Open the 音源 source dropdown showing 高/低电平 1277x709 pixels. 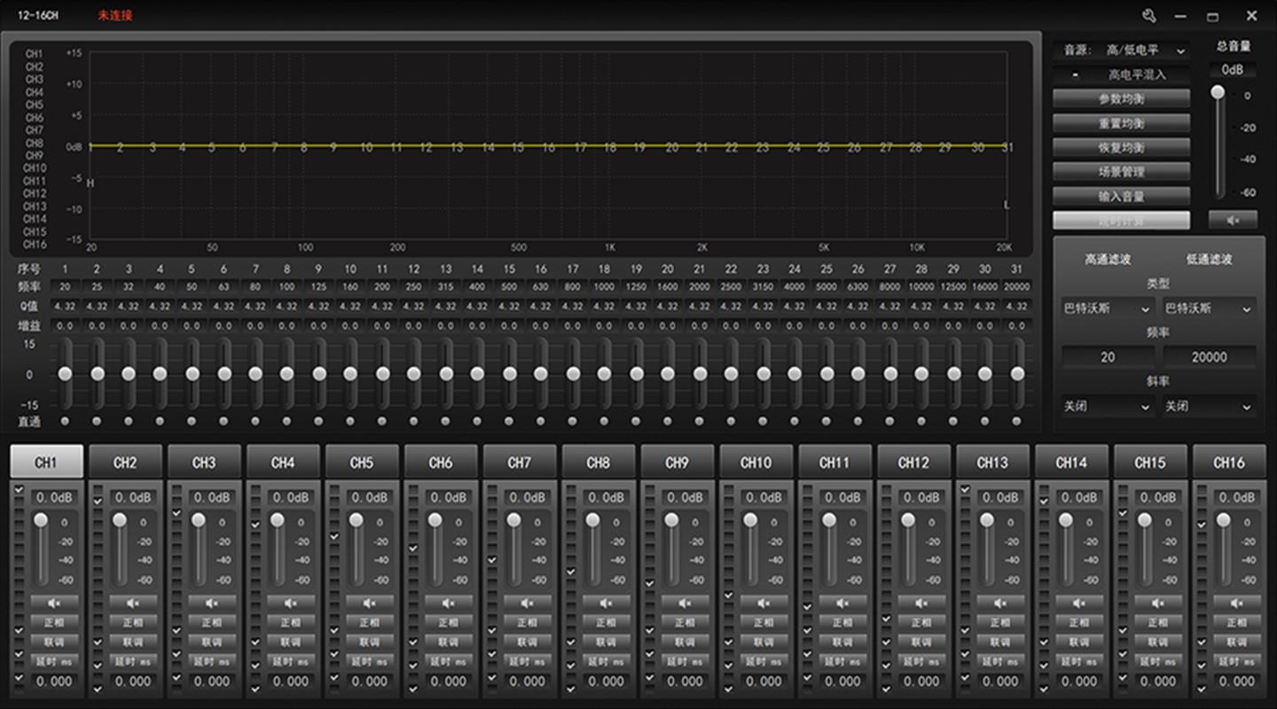pyautogui.click(x=1144, y=51)
